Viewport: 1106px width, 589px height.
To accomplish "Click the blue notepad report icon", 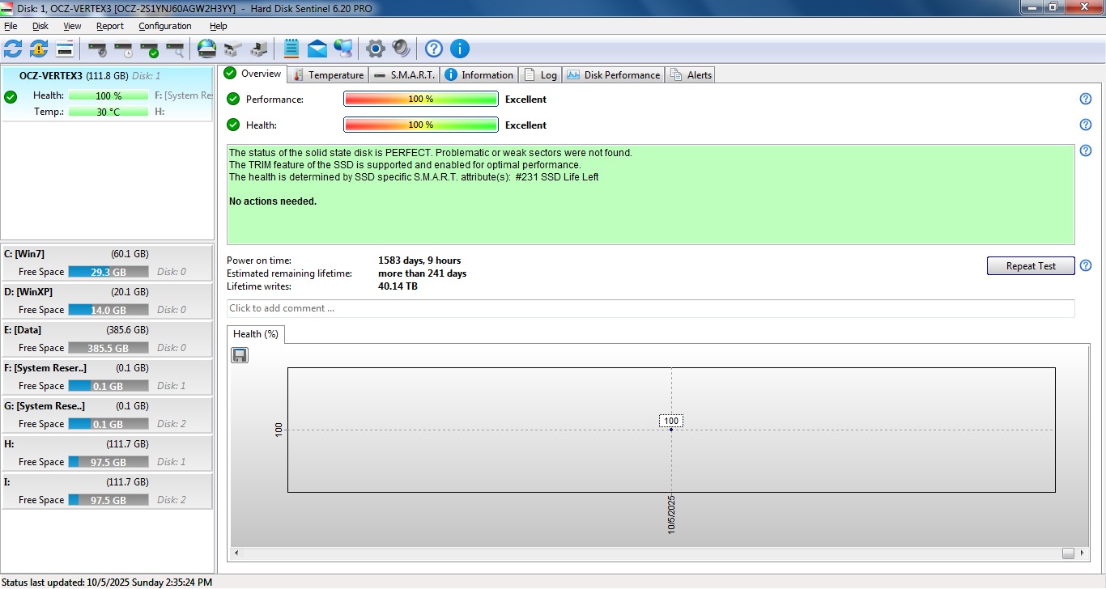I will 291,49.
